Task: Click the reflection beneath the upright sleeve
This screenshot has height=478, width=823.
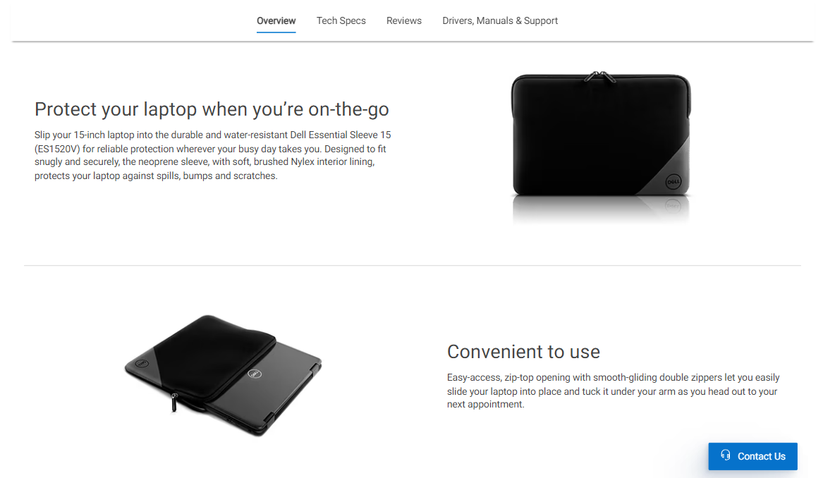Action: point(601,210)
